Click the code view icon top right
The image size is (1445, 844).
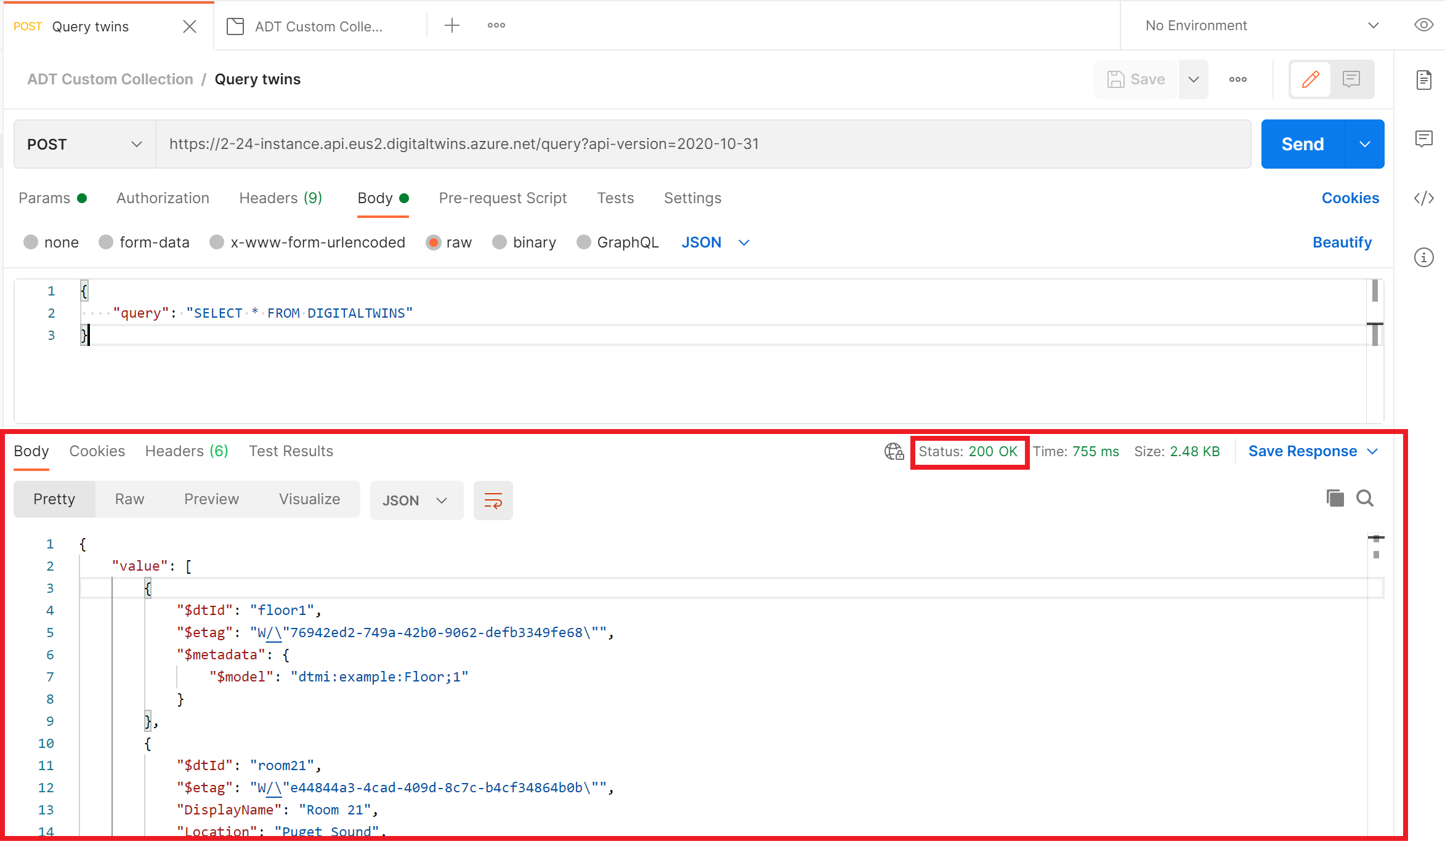[1426, 198]
